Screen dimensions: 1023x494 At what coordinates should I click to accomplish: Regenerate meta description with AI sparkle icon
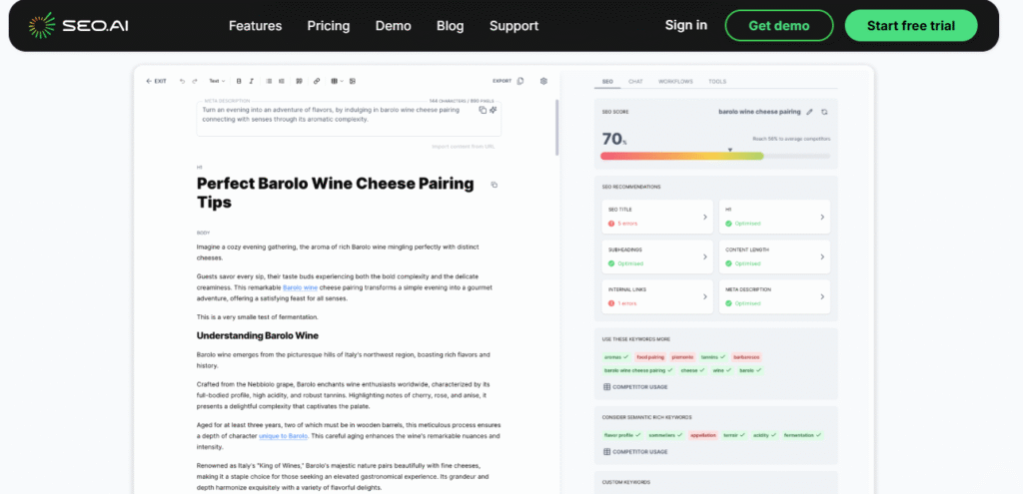[x=494, y=110]
